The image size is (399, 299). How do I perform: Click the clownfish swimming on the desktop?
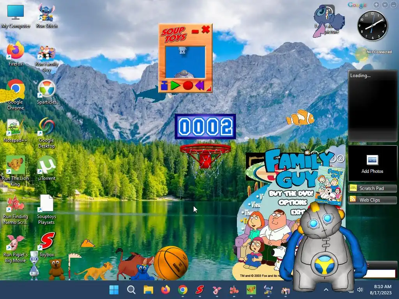300,118
